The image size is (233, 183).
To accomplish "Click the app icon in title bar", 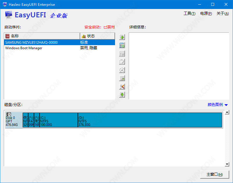I will point(5,4).
